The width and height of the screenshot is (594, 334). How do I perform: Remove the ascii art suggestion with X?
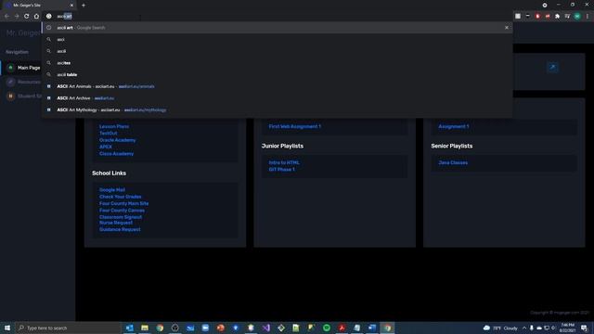[x=507, y=28]
